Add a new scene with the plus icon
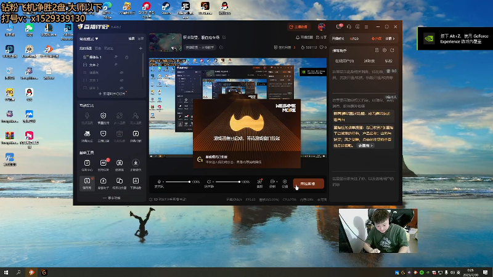The width and height of the screenshot is (493, 277). click(x=141, y=49)
